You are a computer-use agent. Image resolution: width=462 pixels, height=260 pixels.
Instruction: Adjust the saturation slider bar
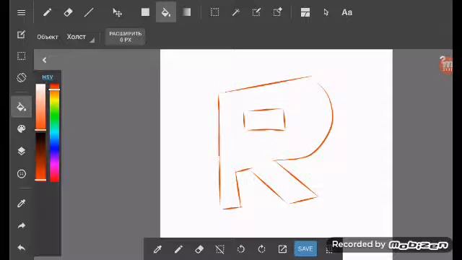pos(40,107)
